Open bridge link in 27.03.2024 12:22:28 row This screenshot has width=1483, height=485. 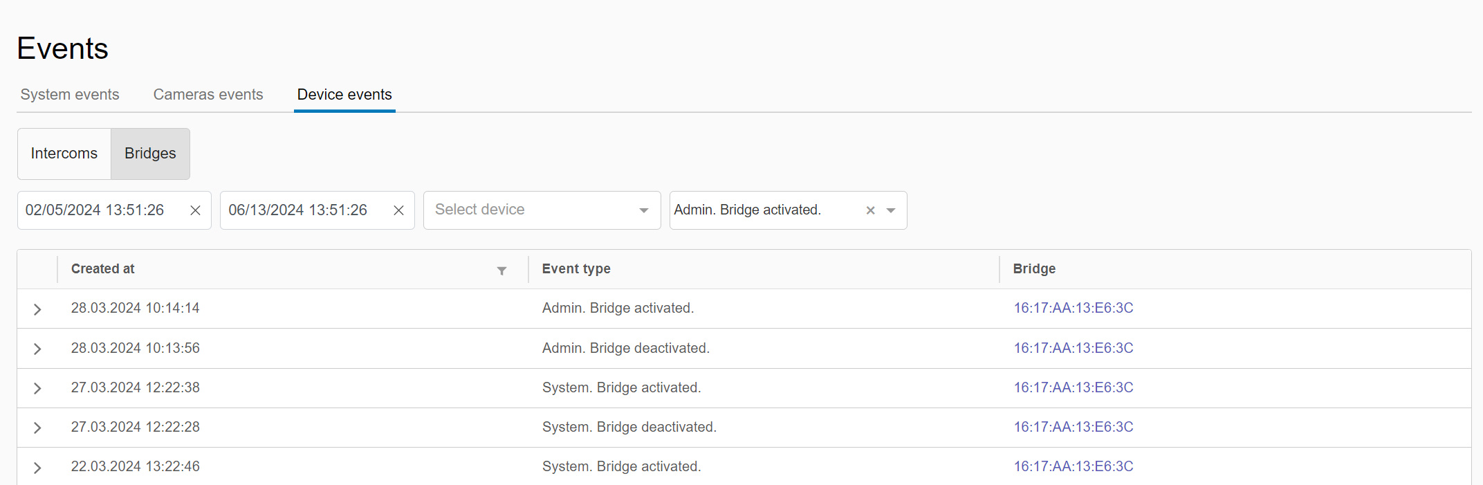pos(1073,427)
